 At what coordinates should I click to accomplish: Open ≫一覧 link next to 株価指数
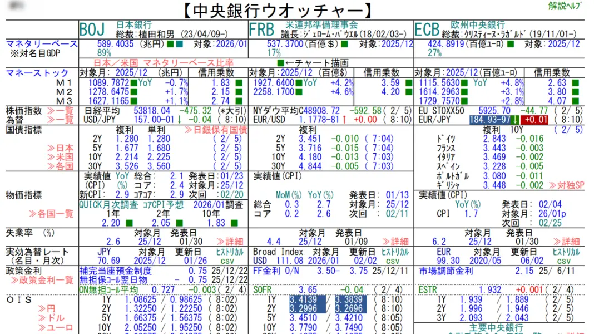pos(60,111)
